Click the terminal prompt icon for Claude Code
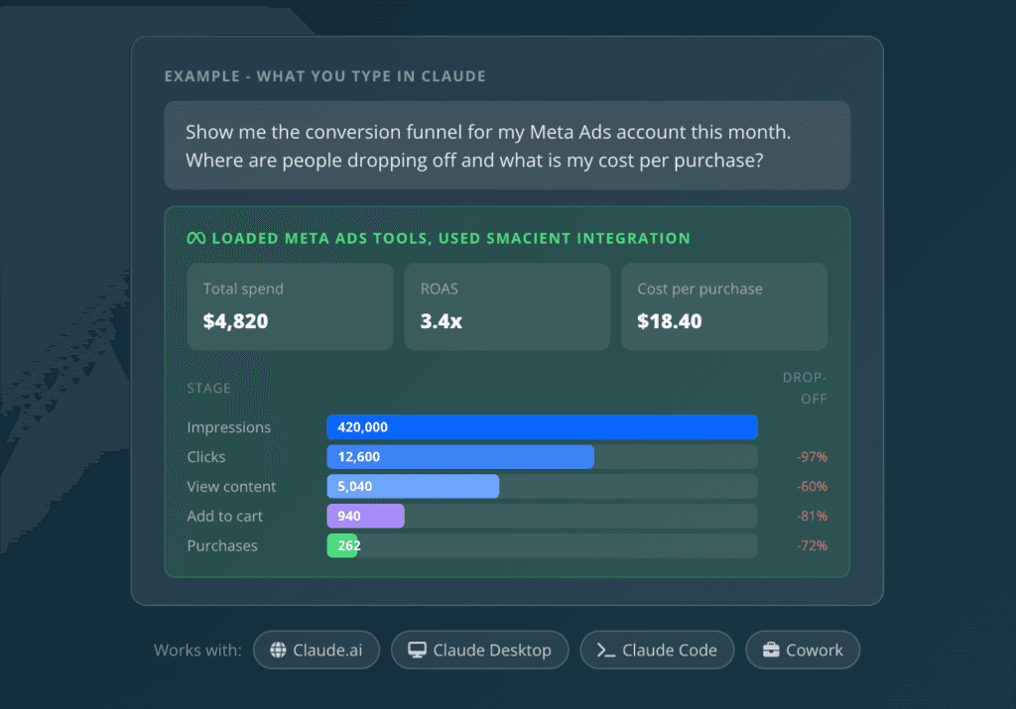Screen dimensions: 1016x709 606,650
